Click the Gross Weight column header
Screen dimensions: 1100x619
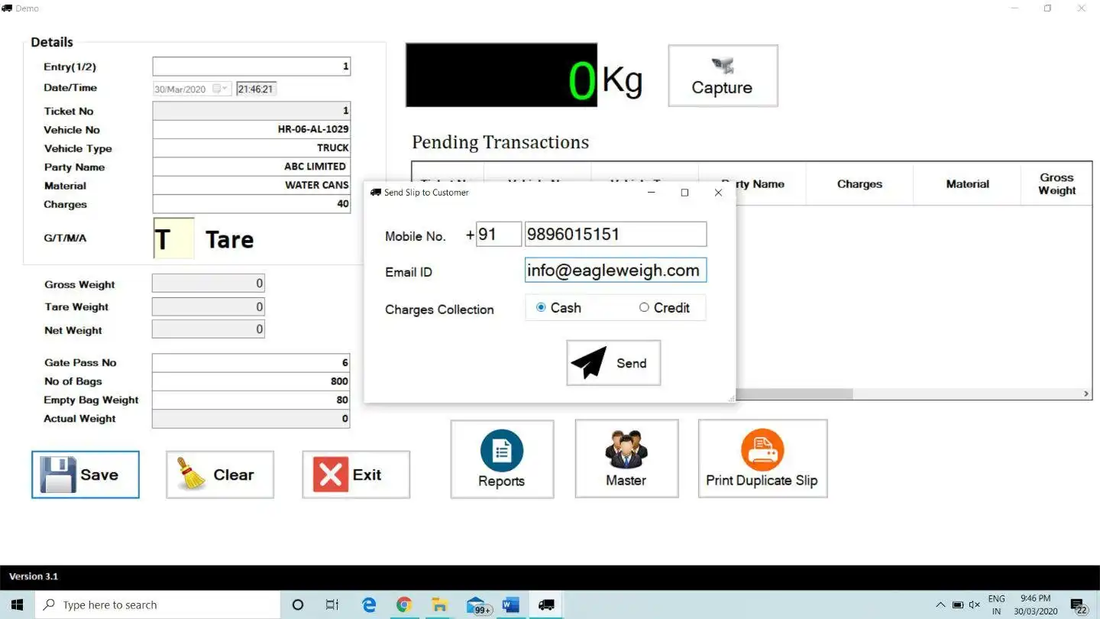[1056, 184]
